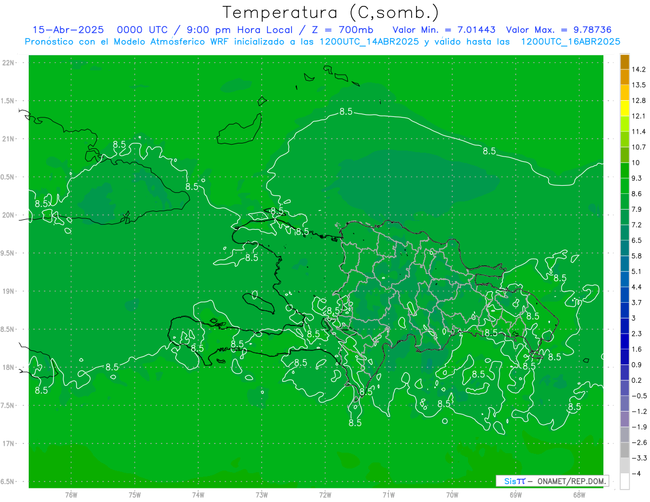Pick the orange swatch between 14.2 and 13.5
650x502 pixels.
pos(625,77)
